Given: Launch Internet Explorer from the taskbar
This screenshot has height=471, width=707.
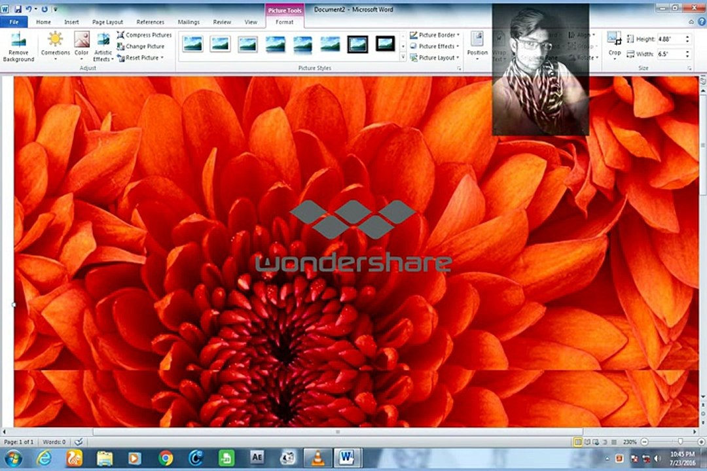Looking at the screenshot, I should click(44, 459).
